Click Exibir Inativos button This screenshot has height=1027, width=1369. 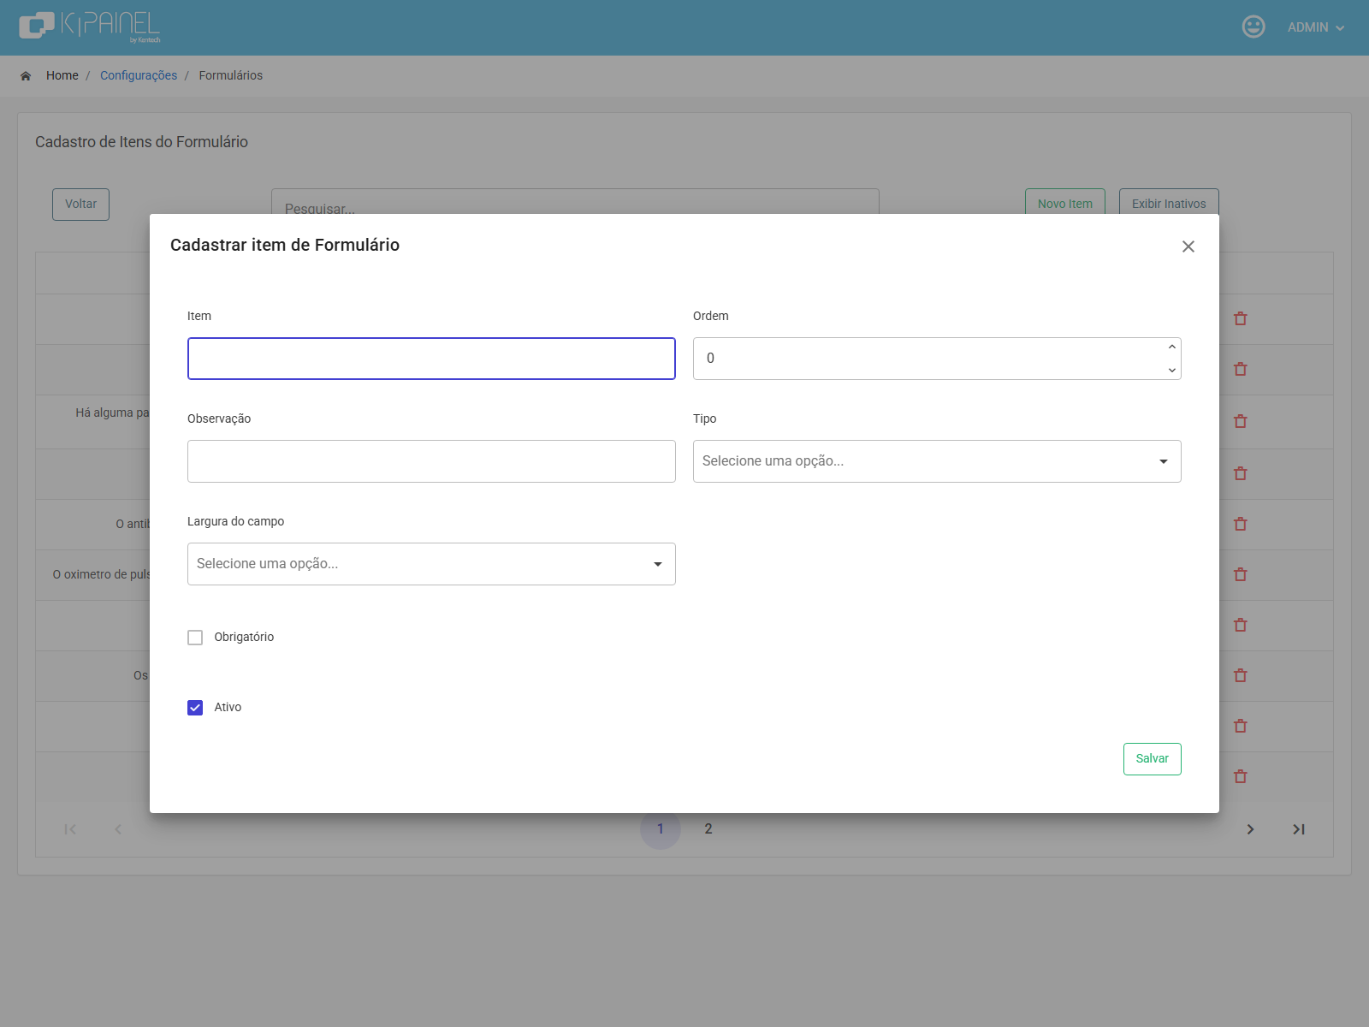pyautogui.click(x=1169, y=202)
